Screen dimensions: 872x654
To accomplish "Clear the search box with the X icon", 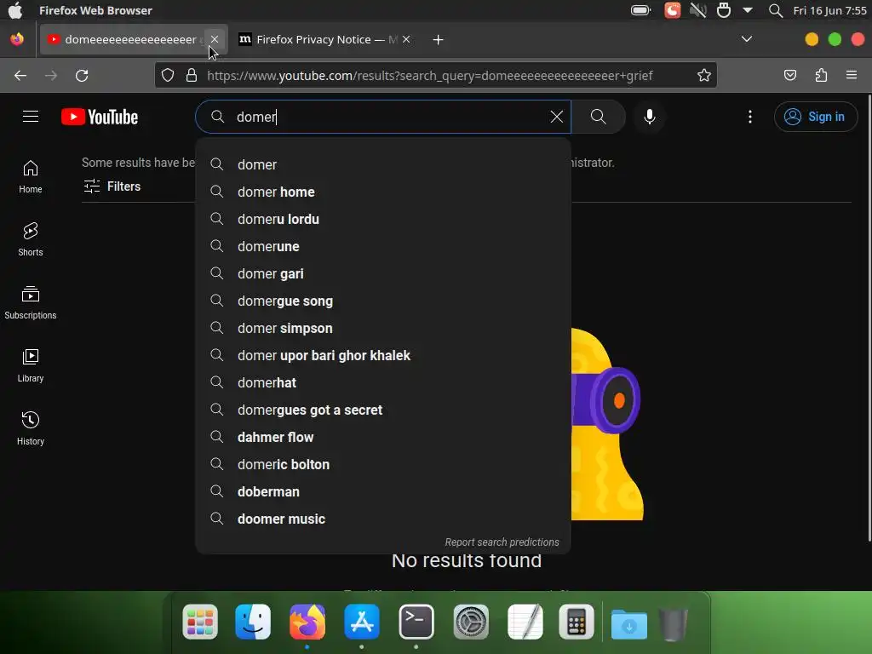I will (x=556, y=117).
